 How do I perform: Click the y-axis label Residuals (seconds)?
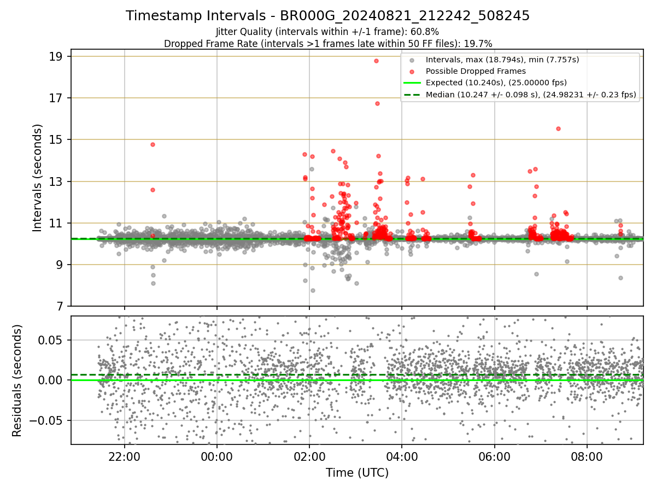[x=17, y=380]
